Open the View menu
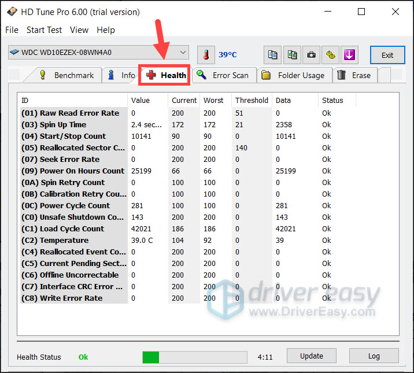This screenshot has width=414, height=373. 79,30
